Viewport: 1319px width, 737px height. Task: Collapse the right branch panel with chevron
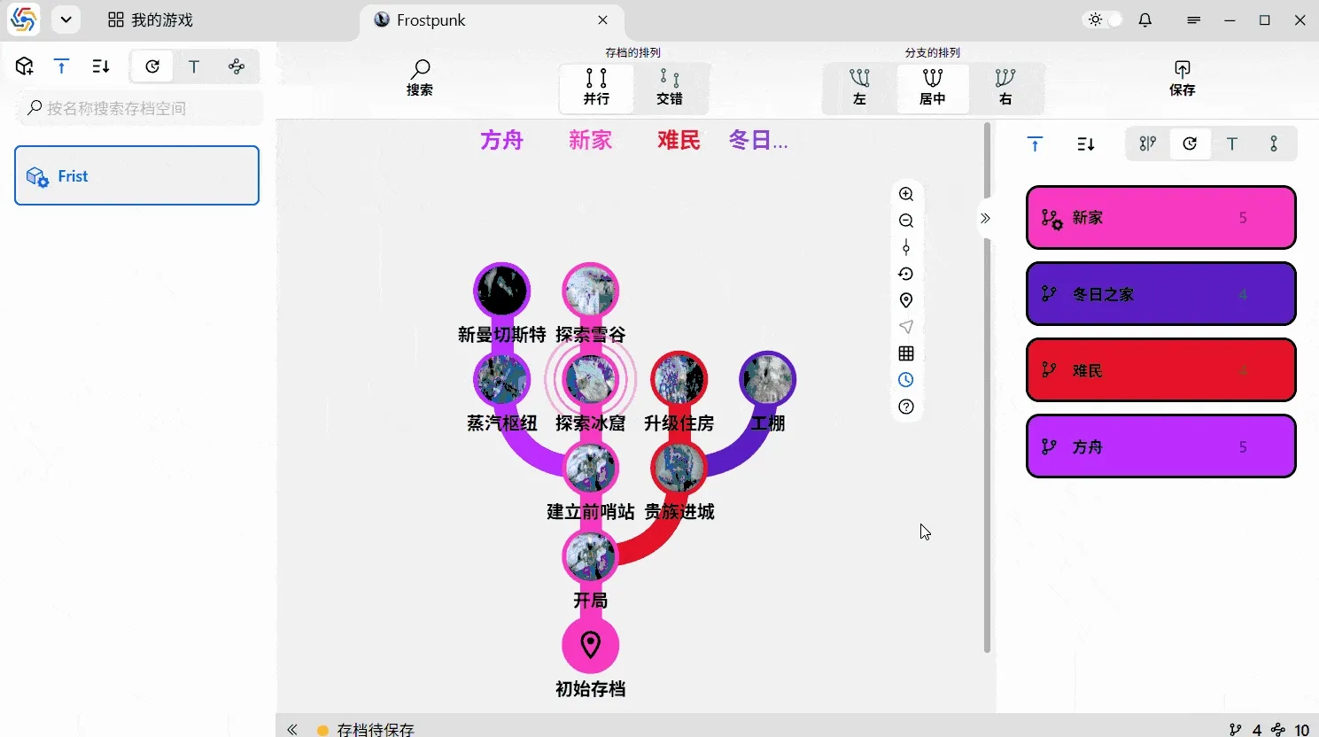[x=985, y=218]
